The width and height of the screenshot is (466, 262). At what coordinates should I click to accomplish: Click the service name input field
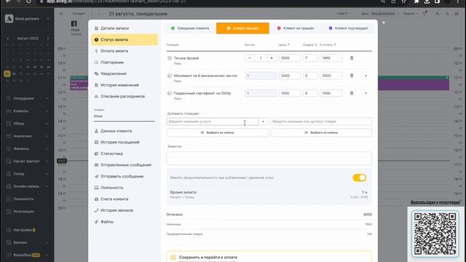tap(212, 122)
